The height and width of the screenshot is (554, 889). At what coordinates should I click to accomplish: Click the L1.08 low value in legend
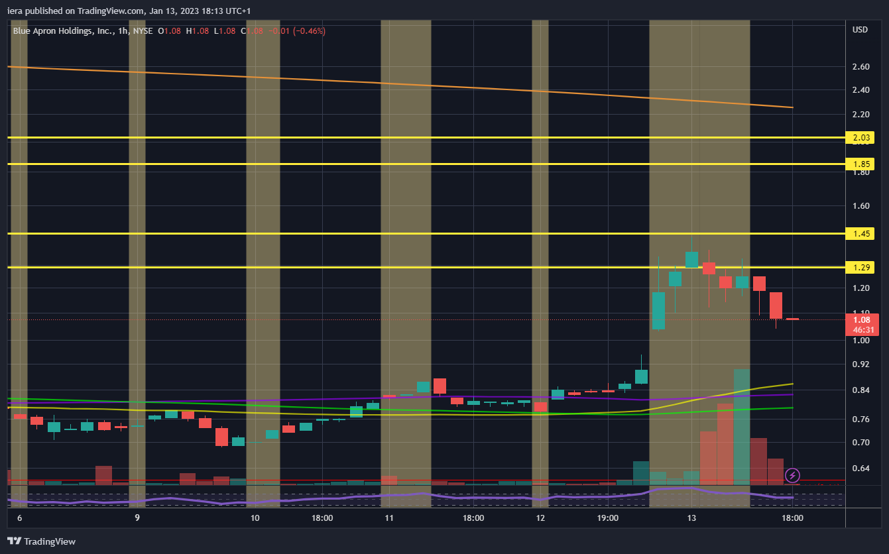click(223, 30)
